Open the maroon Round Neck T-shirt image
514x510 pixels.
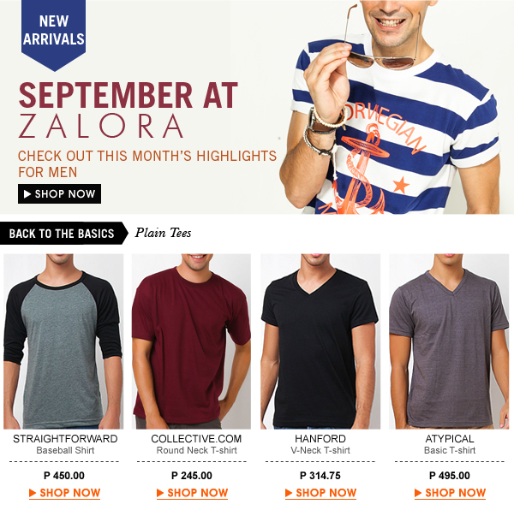pos(191,341)
